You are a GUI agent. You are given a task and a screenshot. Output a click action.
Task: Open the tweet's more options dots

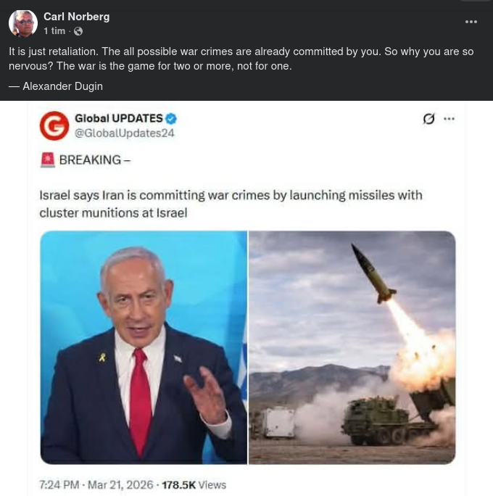point(449,119)
